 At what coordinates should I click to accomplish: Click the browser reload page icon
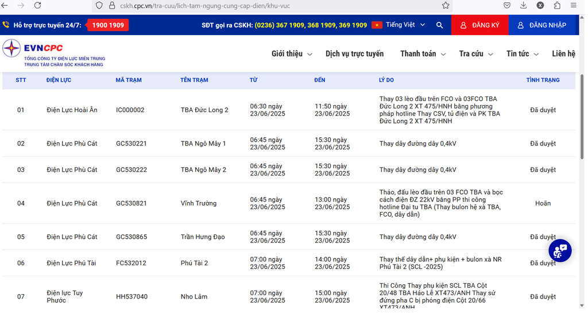tap(37, 5)
